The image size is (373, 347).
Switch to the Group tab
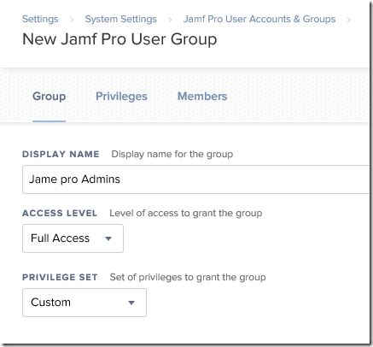49,97
